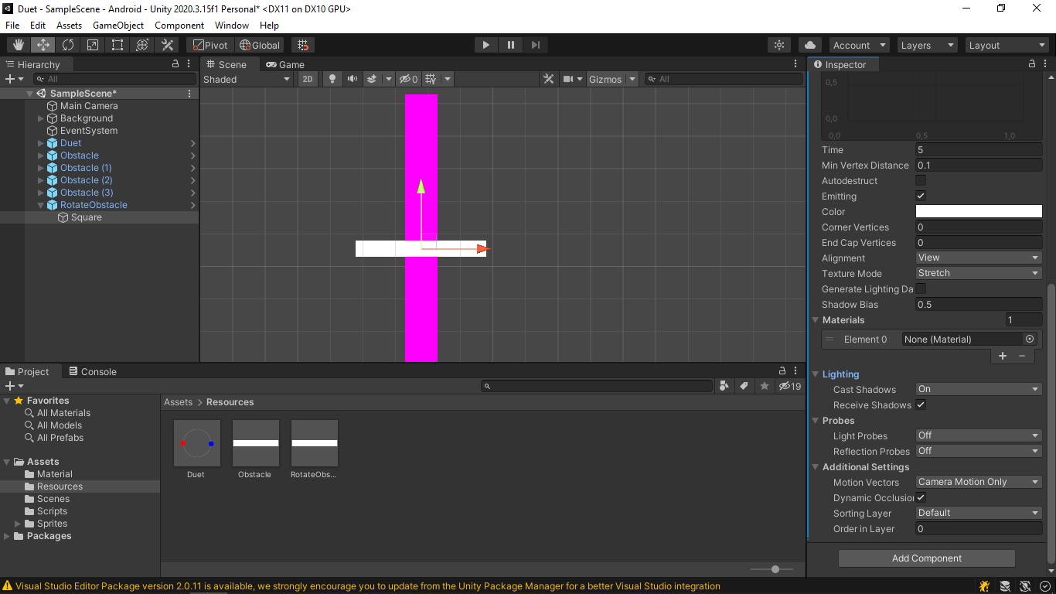Viewport: 1056px width, 594px height.
Task: Open the Component menu
Action: pyautogui.click(x=179, y=26)
